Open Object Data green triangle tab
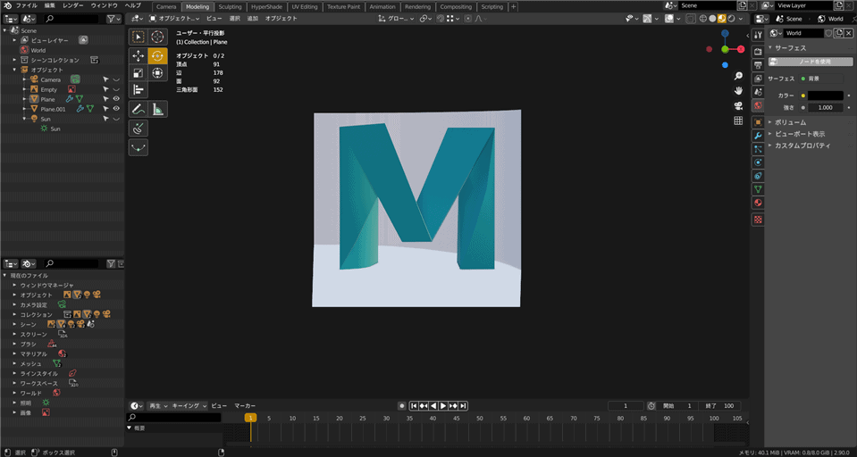857x457 pixels. [758, 189]
